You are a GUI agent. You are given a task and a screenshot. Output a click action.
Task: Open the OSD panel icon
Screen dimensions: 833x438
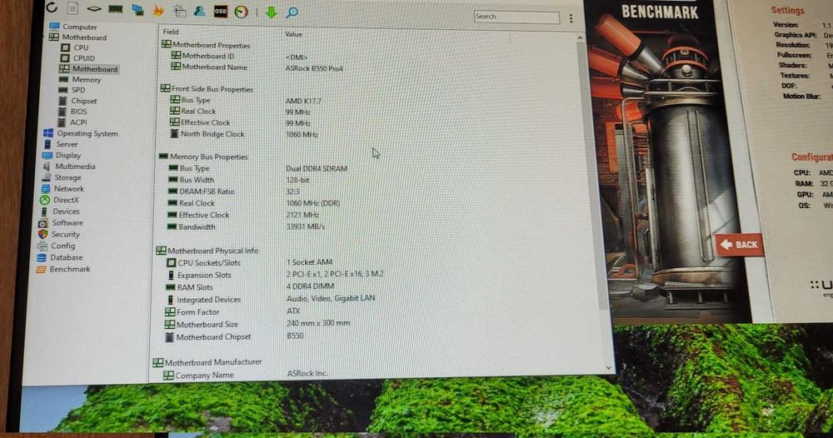221,11
